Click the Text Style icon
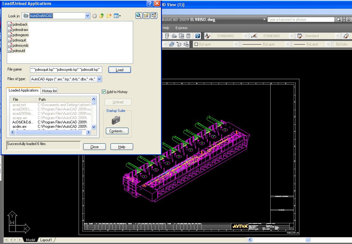This screenshot has width=352, height=244. coord(208,36)
